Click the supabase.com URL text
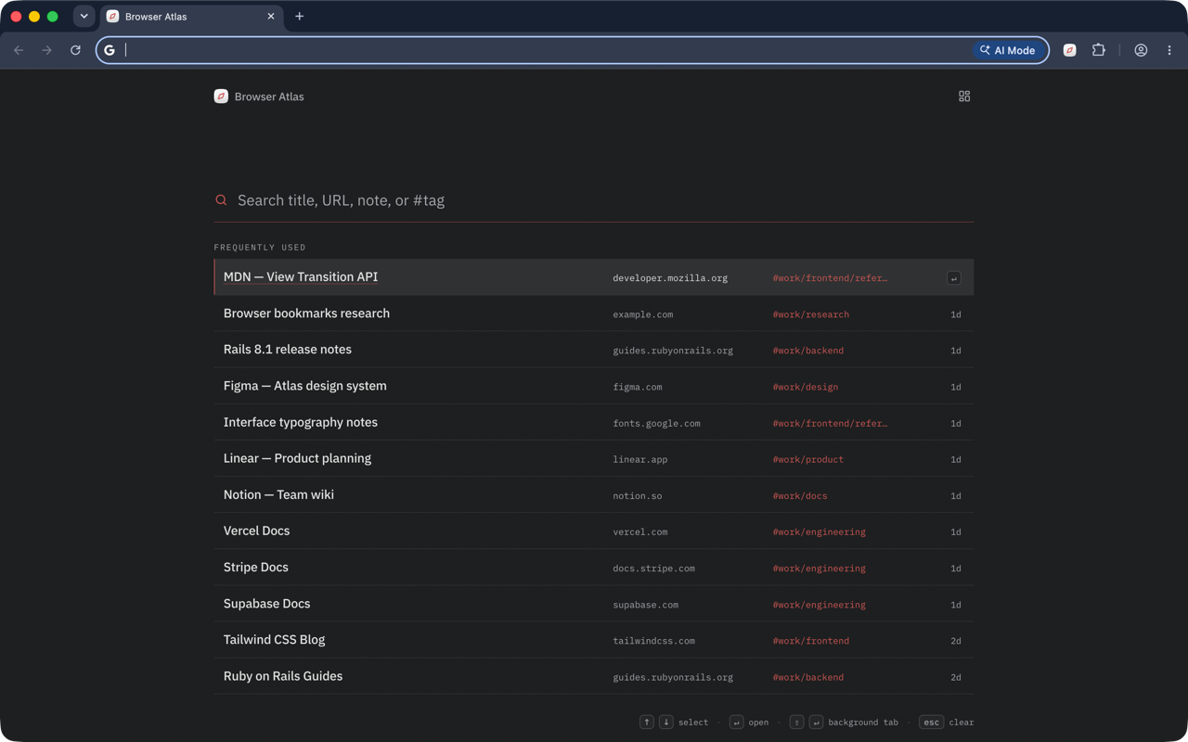The height and width of the screenshot is (742, 1188). click(645, 605)
